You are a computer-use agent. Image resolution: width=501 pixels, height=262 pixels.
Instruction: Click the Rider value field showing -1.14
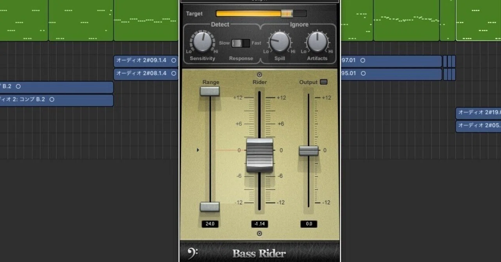(260, 224)
